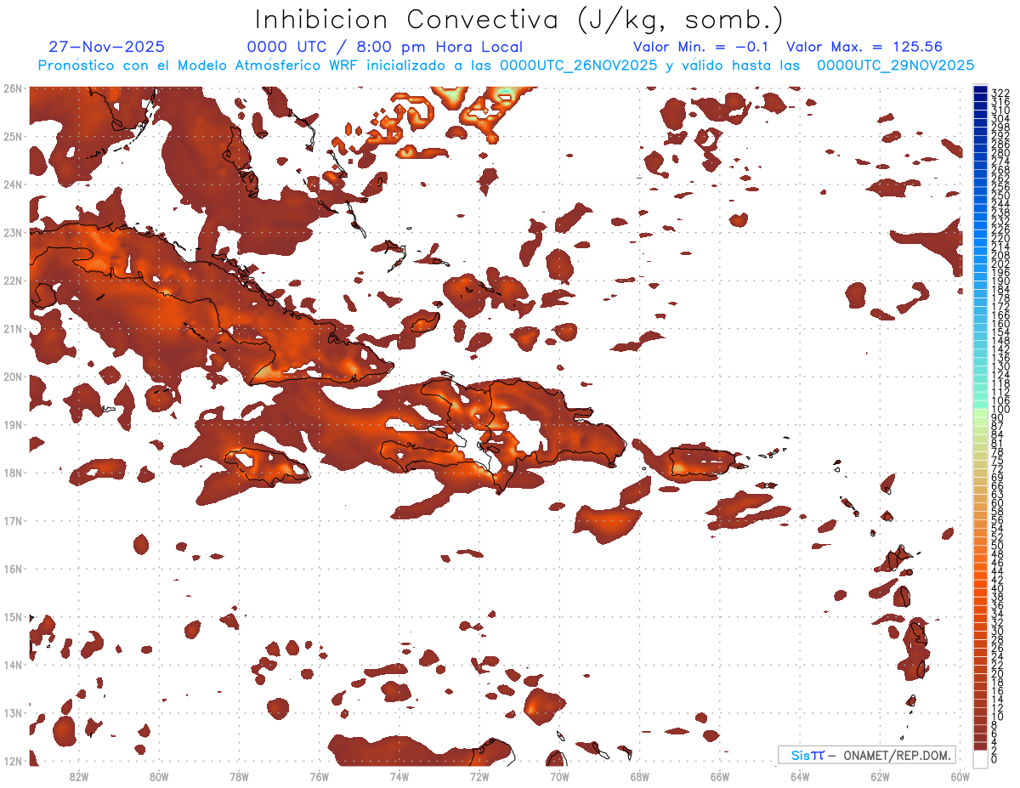Click the latitude label "15N"
This screenshot has height=788, width=1020.
[x=12, y=616]
